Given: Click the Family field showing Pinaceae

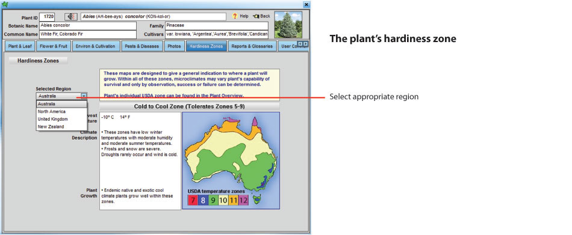Looking at the screenshot, I should [x=217, y=26].
